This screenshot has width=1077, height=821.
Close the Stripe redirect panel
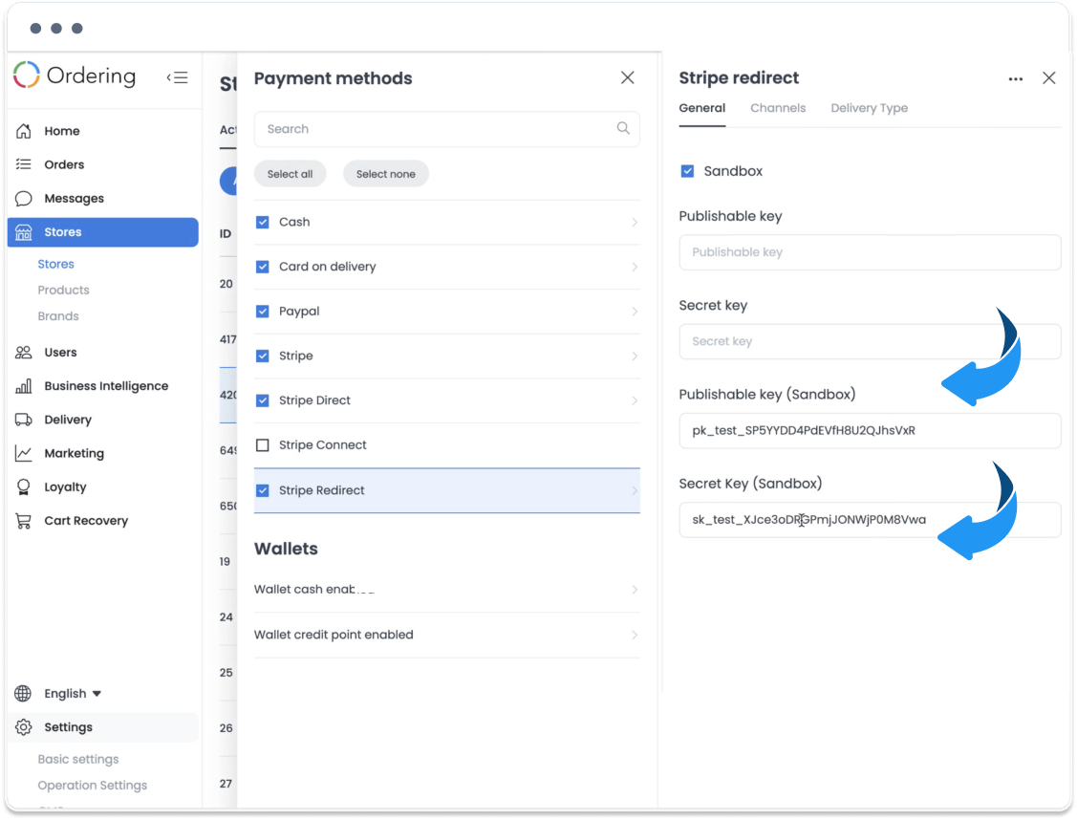[x=1049, y=77]
